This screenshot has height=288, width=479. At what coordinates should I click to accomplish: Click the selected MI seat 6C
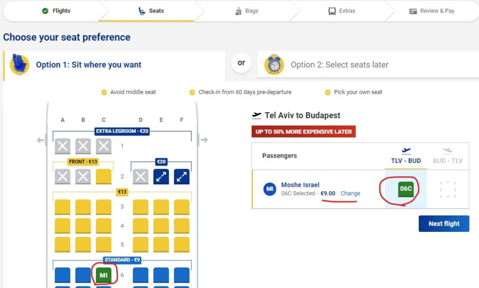tap(103, 275)
